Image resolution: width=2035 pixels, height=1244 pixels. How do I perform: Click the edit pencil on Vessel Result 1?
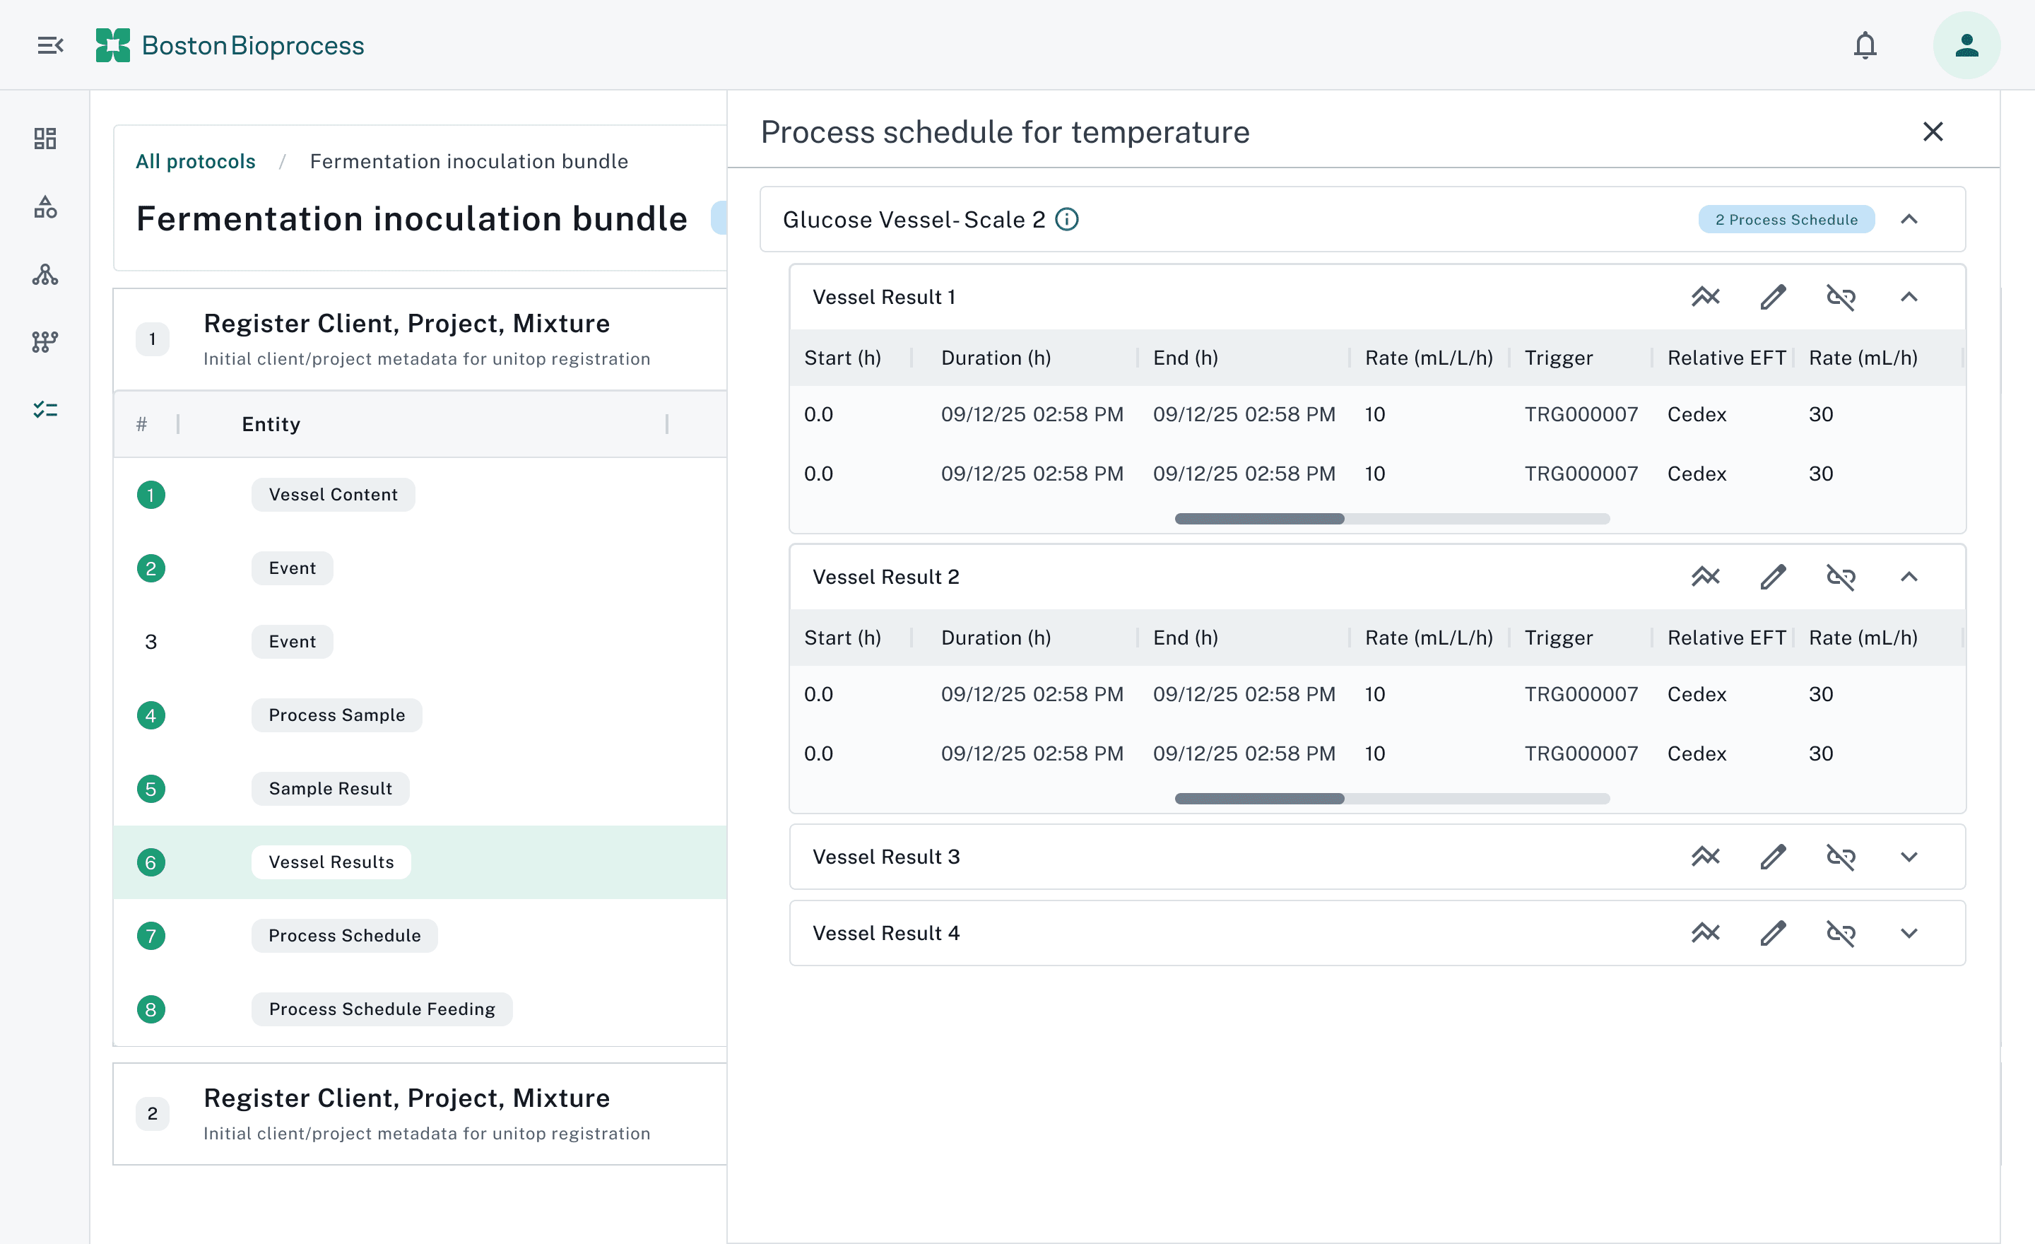pyautogui.click(x=1773, y=297)
